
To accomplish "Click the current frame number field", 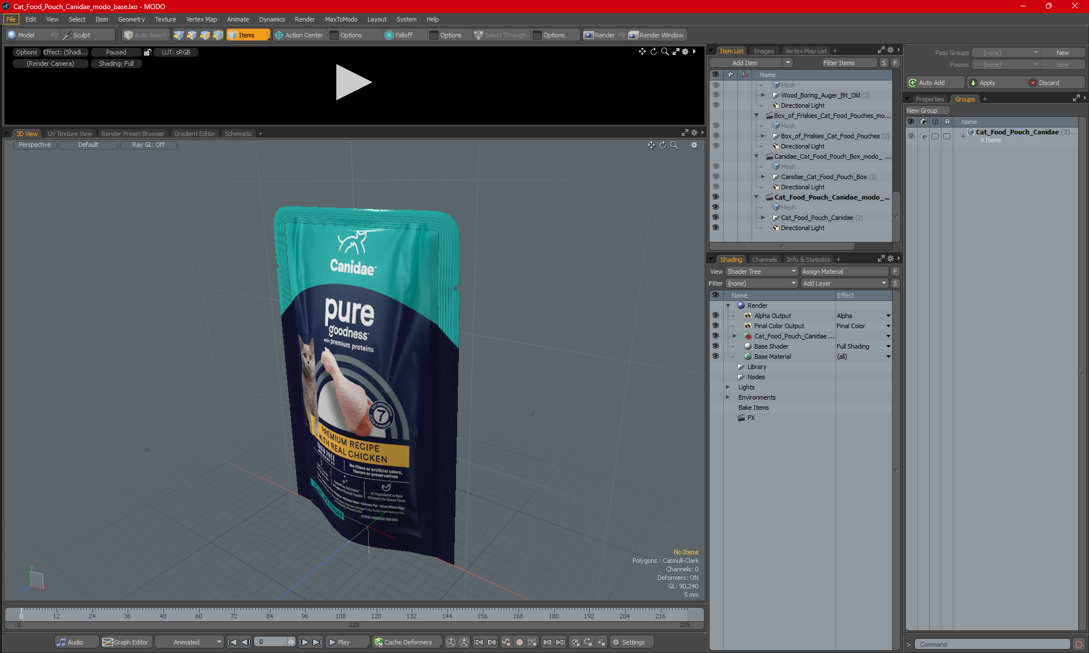I will pos(271,642).
